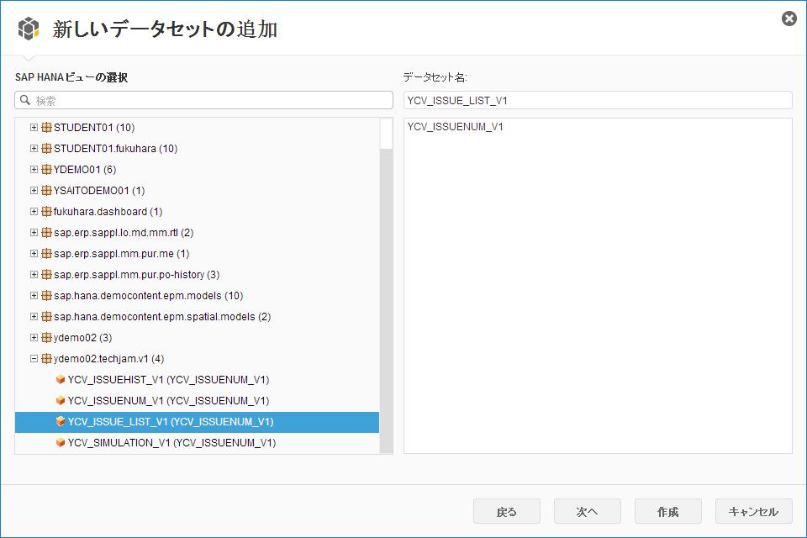Click the 新しいデータセットの追加 title
The width and height of the screenshot is (807, 538).
coord(166,29)
